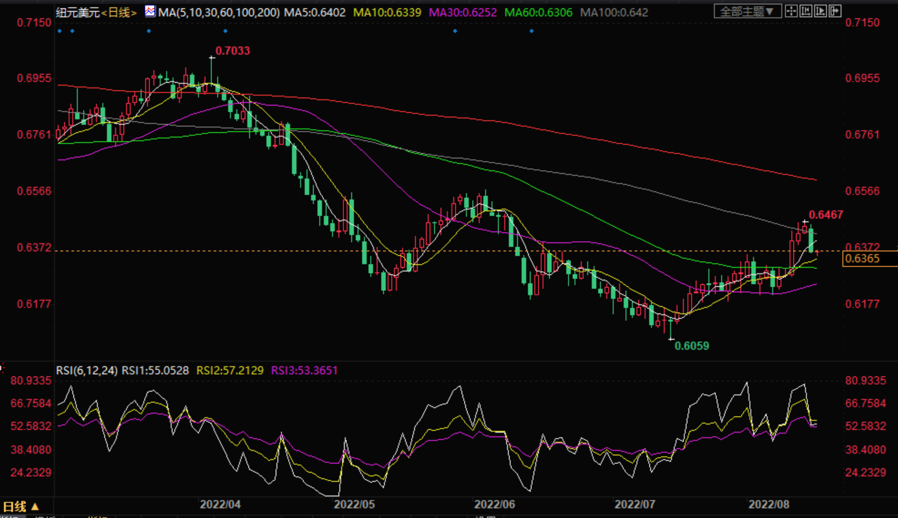Viewport: 898px width, 518px height.
Task: Click the RSI(6,12,24) indicator label
Action: pyautogui.click(x=86, y=370)
